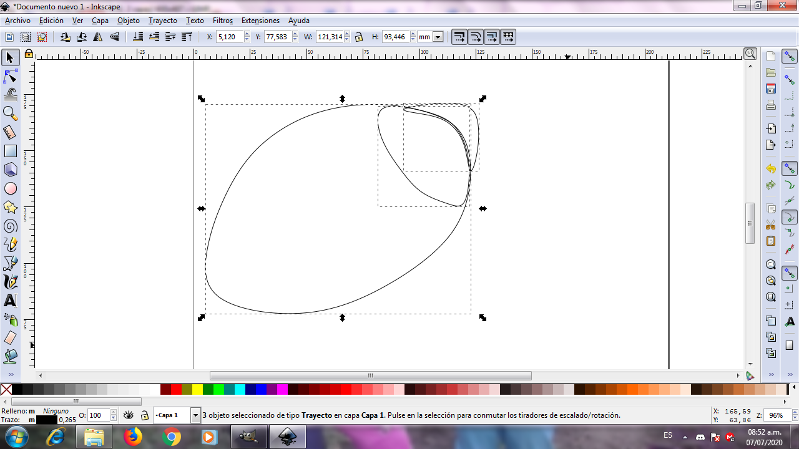
Task: Raise selection to top
Action: click(x=187, y=37)
